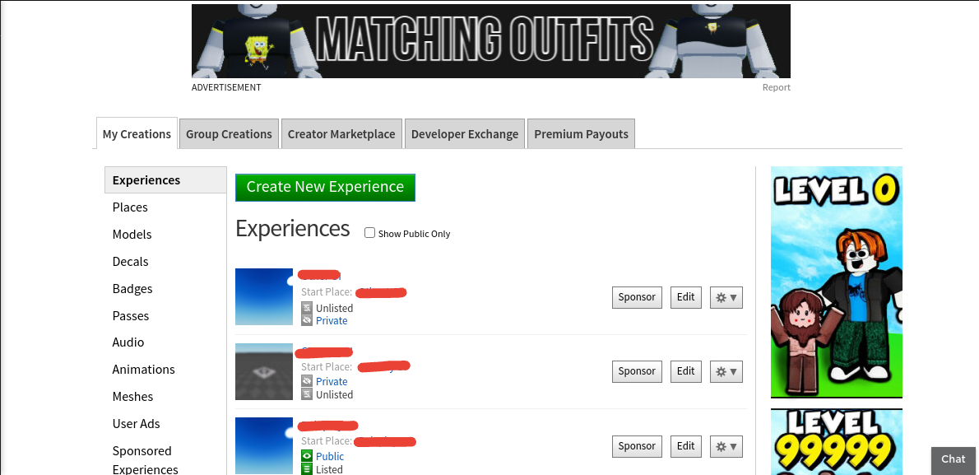This screenshot has height=475, width=979.
Task: Click the Private eye-slash icon on the gray baseplate experience
Action: pos(307,381)
